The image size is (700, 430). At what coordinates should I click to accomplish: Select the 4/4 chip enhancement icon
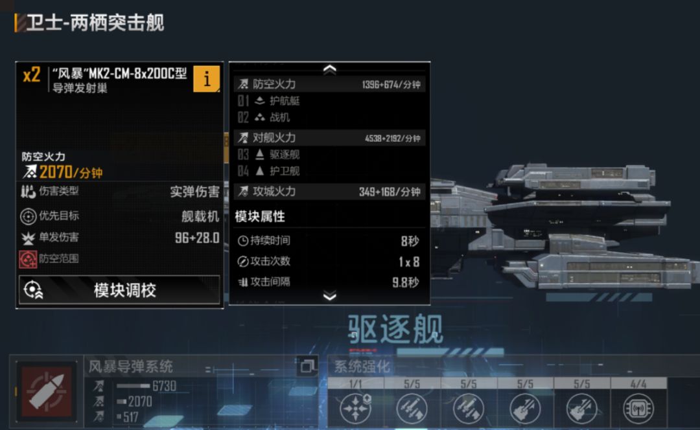point(638,408)
